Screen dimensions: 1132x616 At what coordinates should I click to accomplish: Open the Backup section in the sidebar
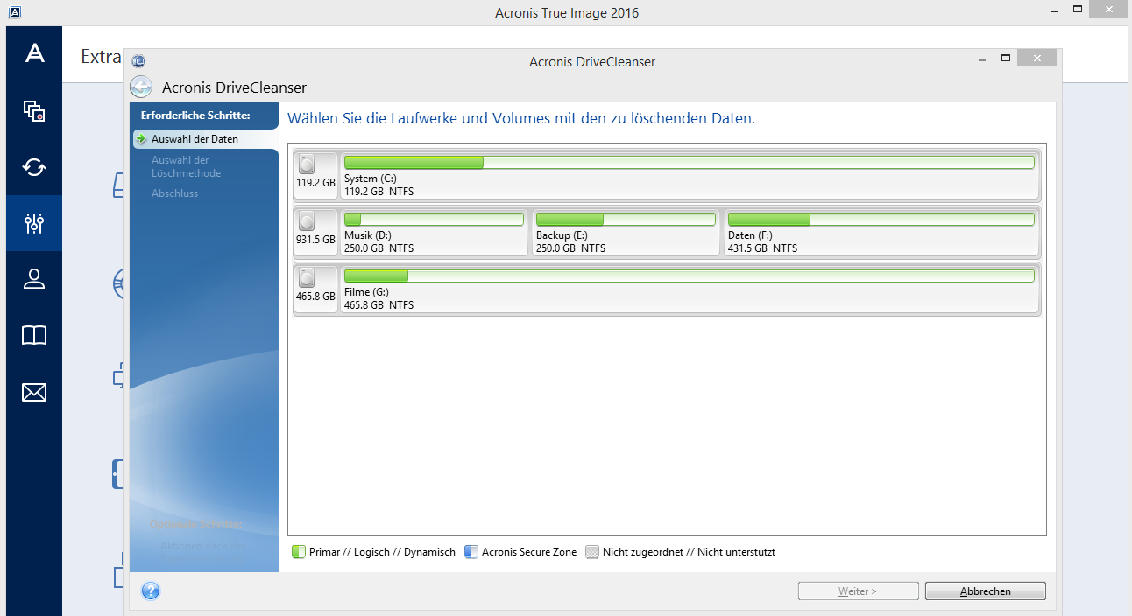tap(34, 110)
